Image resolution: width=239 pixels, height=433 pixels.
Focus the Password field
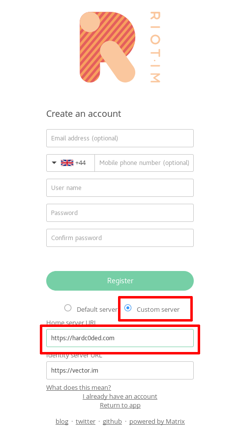(x=120, y=213)
